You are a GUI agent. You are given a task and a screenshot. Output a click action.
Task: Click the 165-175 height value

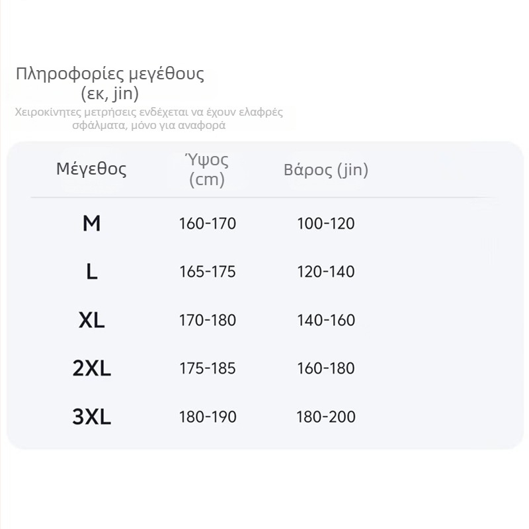(207, 272)
